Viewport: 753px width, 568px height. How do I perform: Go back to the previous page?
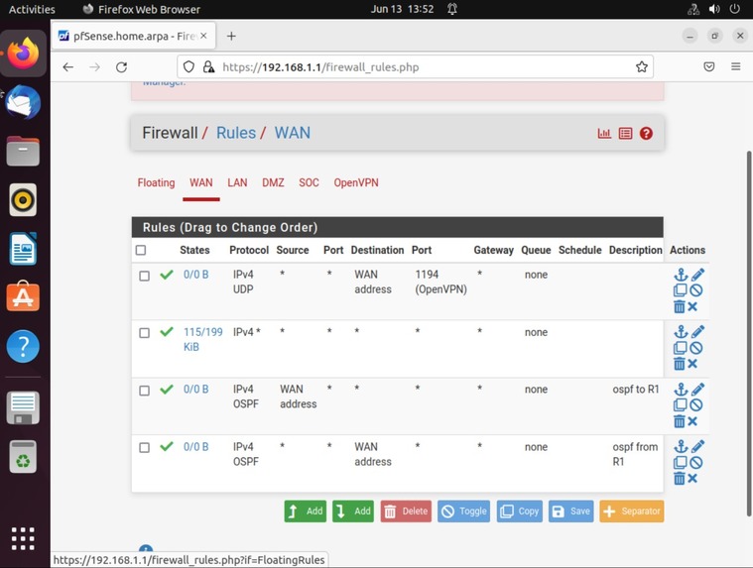[x=68, y=67]
